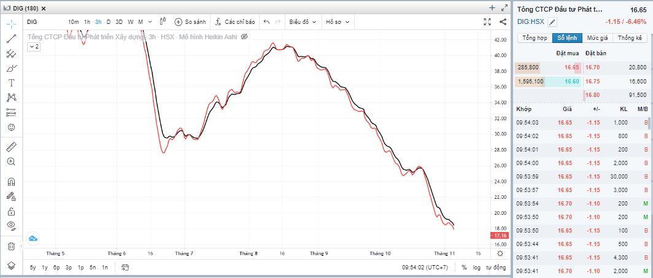Screen dimensions: 653x278
Task: Open the prediction and measurement tools
Action: (x=11, y=112)
